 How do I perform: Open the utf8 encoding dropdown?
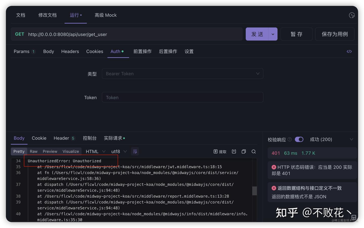coord(119,151)
